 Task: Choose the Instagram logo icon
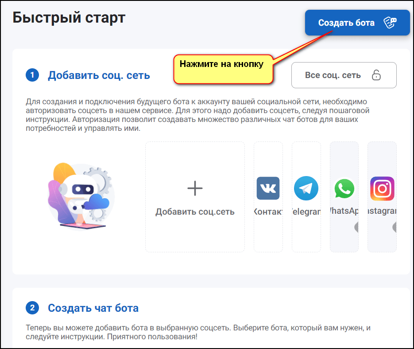pos(382,189)
